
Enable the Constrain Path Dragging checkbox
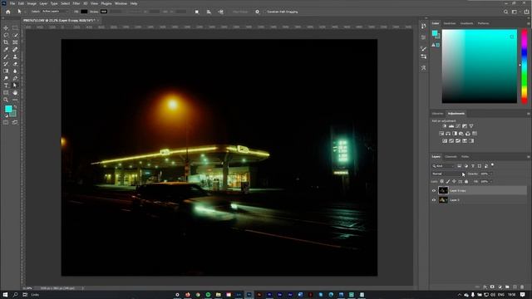pyautogui.click(x=264, y=12)
